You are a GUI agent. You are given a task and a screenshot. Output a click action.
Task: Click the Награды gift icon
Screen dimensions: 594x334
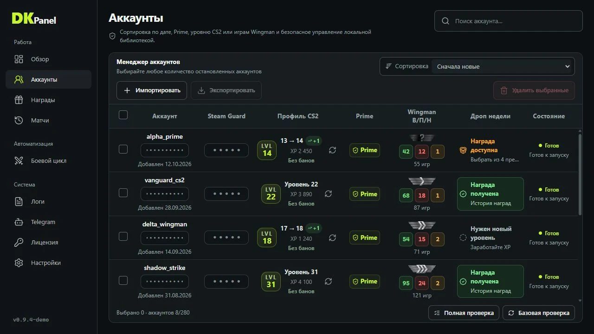[x=19, y=100]
